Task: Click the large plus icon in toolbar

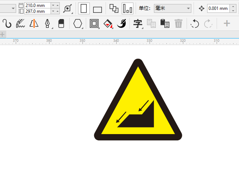Action: click(227, 23)
